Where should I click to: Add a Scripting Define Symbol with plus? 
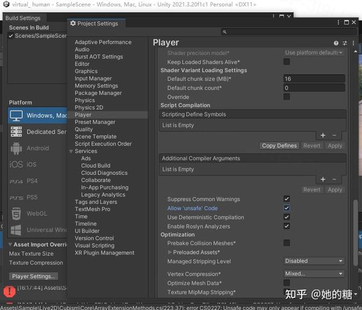tap(323, 135)
